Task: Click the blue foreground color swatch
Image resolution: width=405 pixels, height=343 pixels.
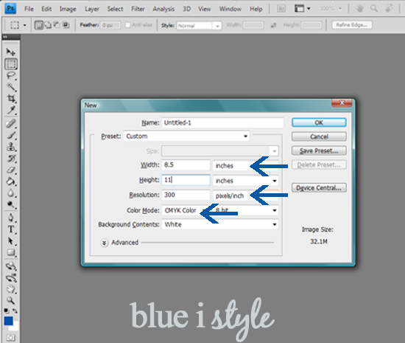Action: (8, 321)
